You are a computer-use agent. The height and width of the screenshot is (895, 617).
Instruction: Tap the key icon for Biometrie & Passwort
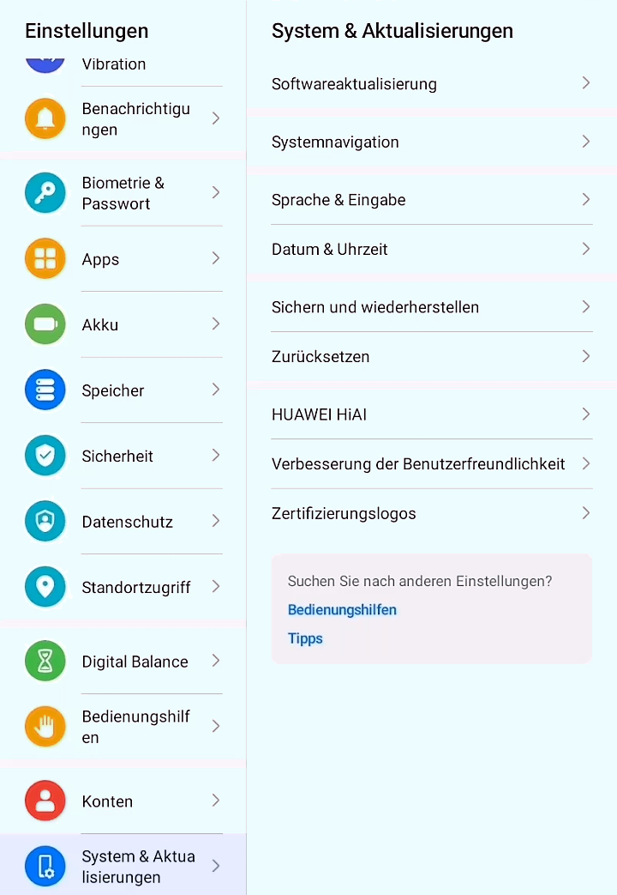click(45, 193)
